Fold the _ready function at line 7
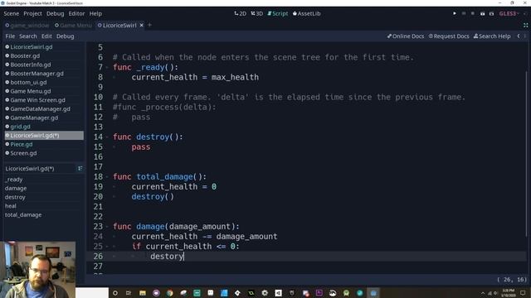 107,67
